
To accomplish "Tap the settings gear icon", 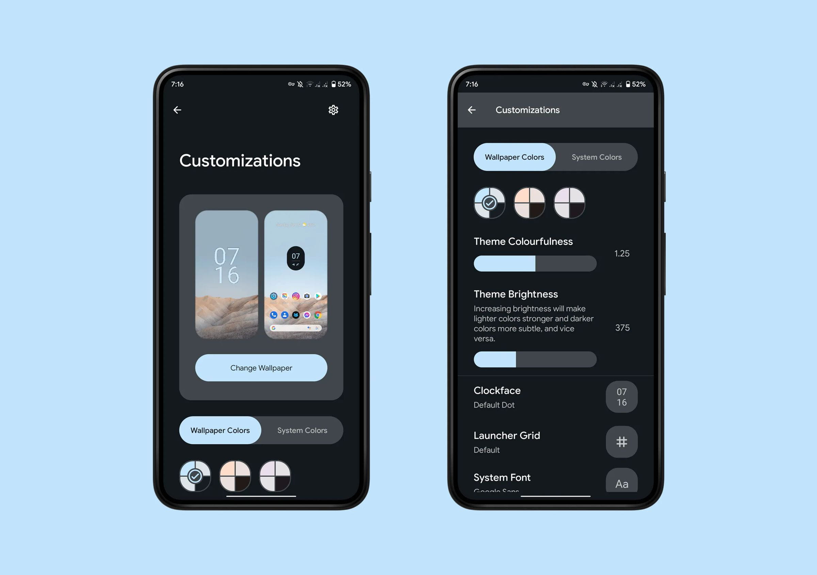I will tap(334, 110).
